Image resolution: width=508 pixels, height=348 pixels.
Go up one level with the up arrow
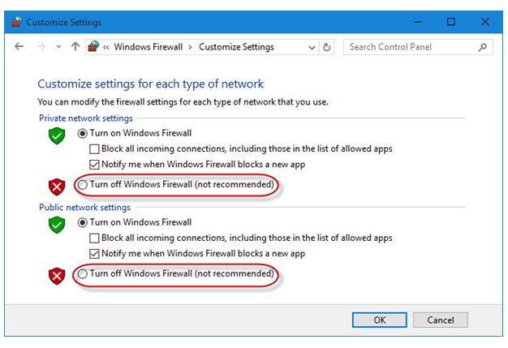click(x=75, y=46)
